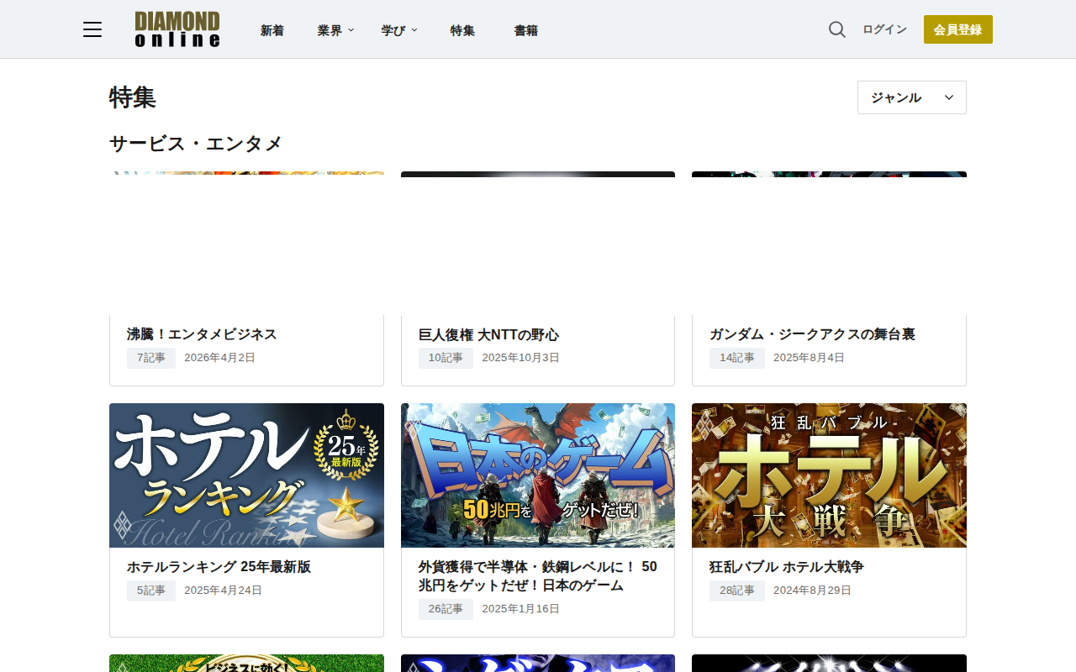Click the date 2025年1月16日
The image size is (1076, 672).
520,609
